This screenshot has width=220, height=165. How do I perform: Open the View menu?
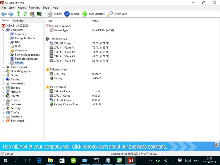(12, 8)
